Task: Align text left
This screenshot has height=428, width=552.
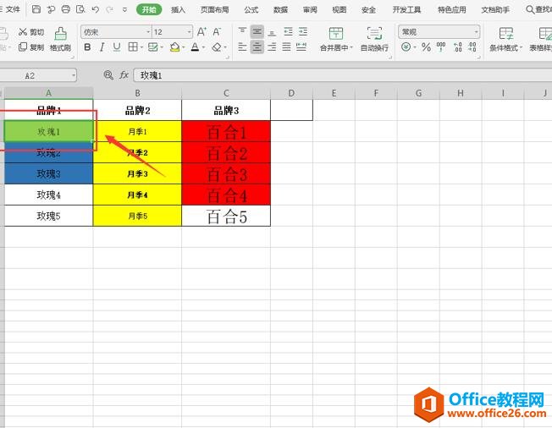Action: pos(242,47)
